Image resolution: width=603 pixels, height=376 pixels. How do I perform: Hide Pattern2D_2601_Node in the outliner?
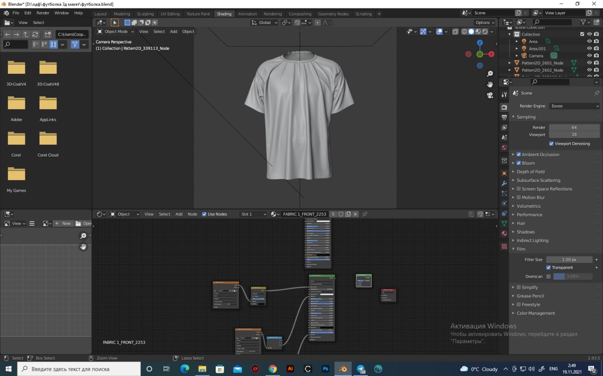[x=589, y=63]
